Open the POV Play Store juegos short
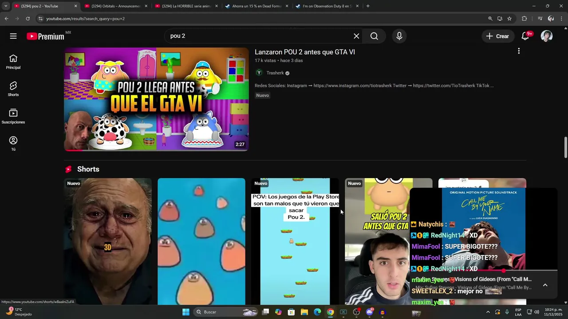 tap(295, 241)
